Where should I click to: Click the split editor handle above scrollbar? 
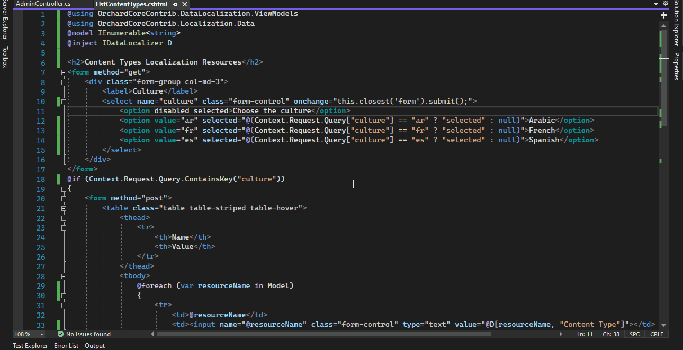pyautogui.click(x=663, y=15)
